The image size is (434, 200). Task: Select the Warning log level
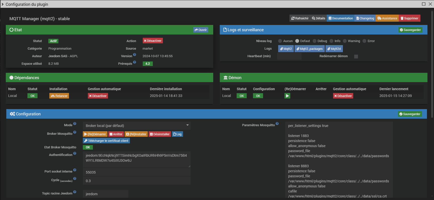(345, 41)
